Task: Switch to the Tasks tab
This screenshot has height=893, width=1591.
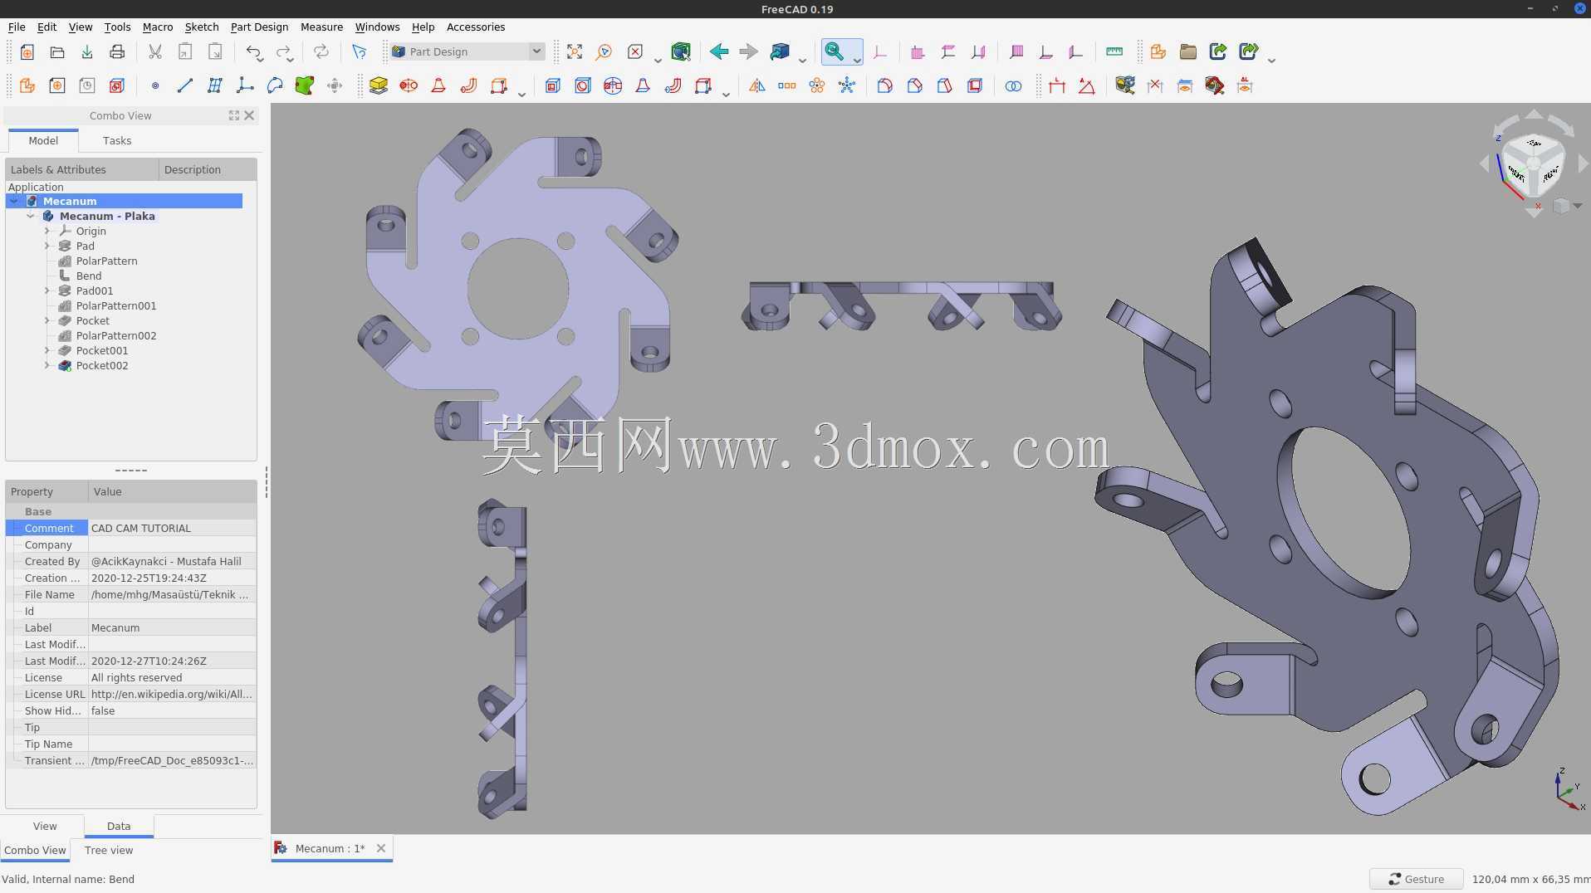Action: tap(117, 140)
